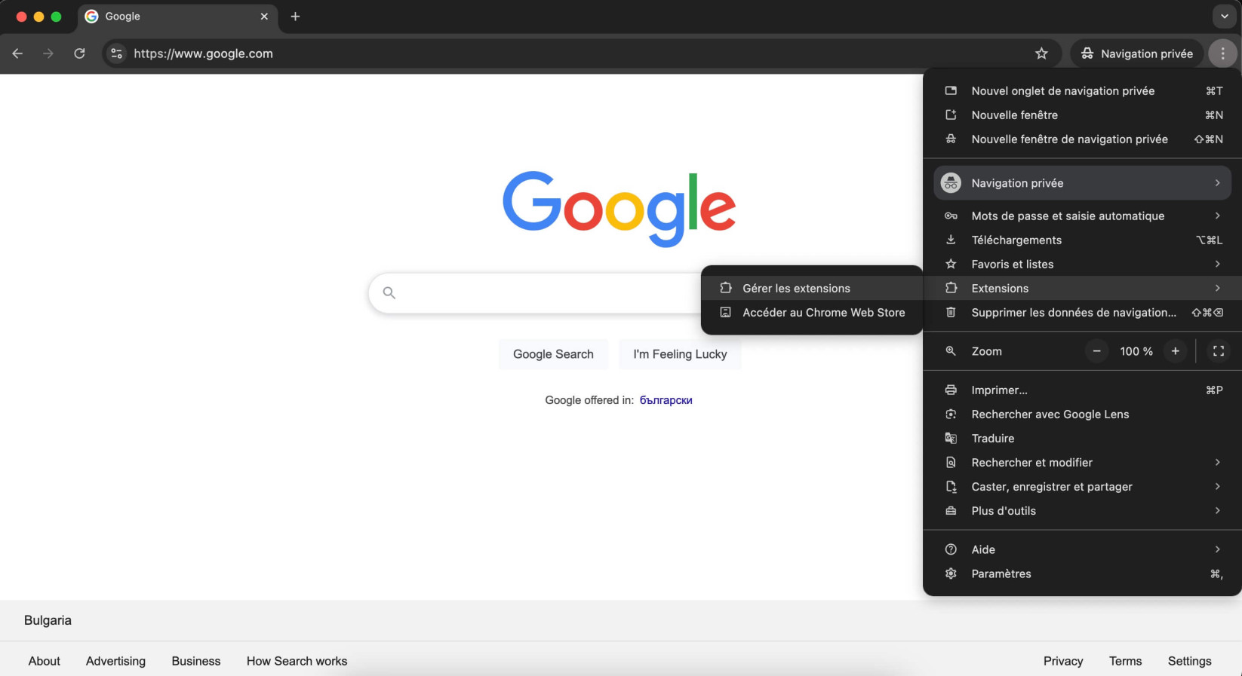This screenshot has width=1242, height=676.
Task: Choose Rechercher avec Google Lens
Action: 1082,414
